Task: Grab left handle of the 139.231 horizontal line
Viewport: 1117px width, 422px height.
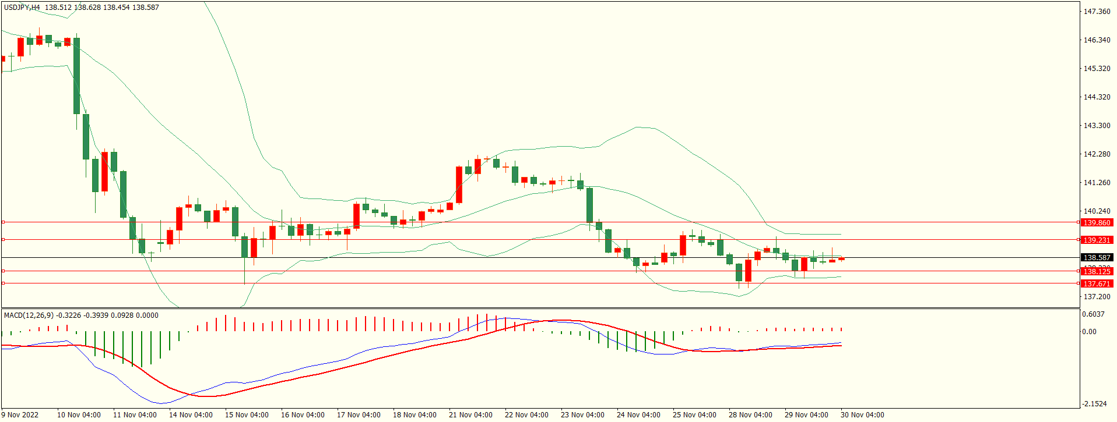Action: [x=3, y=239]
